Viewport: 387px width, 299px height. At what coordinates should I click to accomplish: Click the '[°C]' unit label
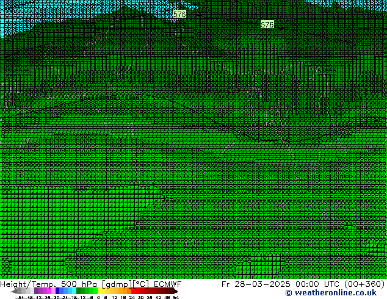pos(141,284)
